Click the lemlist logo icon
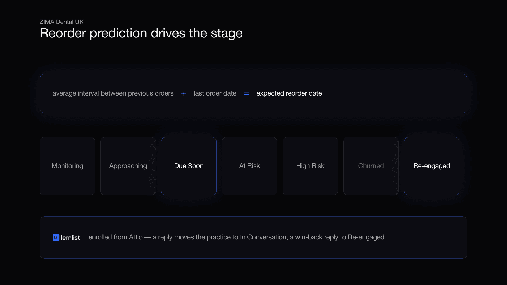The width and height of the screenshot is (507, 285). point(56,237)
